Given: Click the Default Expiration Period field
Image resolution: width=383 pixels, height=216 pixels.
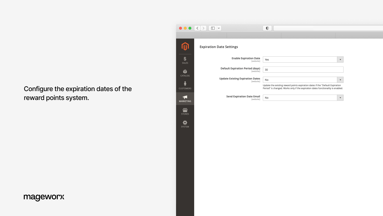Looking at the screenshot, I should [x=303, y=69].
